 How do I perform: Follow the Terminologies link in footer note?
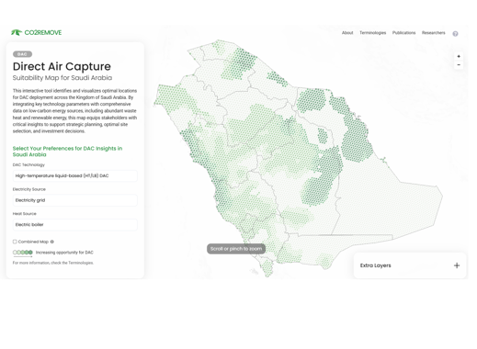(x=81, y=263)
